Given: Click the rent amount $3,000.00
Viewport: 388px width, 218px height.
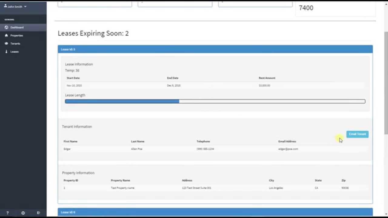Looking at the screenshot, I should (x=264, y=86).
